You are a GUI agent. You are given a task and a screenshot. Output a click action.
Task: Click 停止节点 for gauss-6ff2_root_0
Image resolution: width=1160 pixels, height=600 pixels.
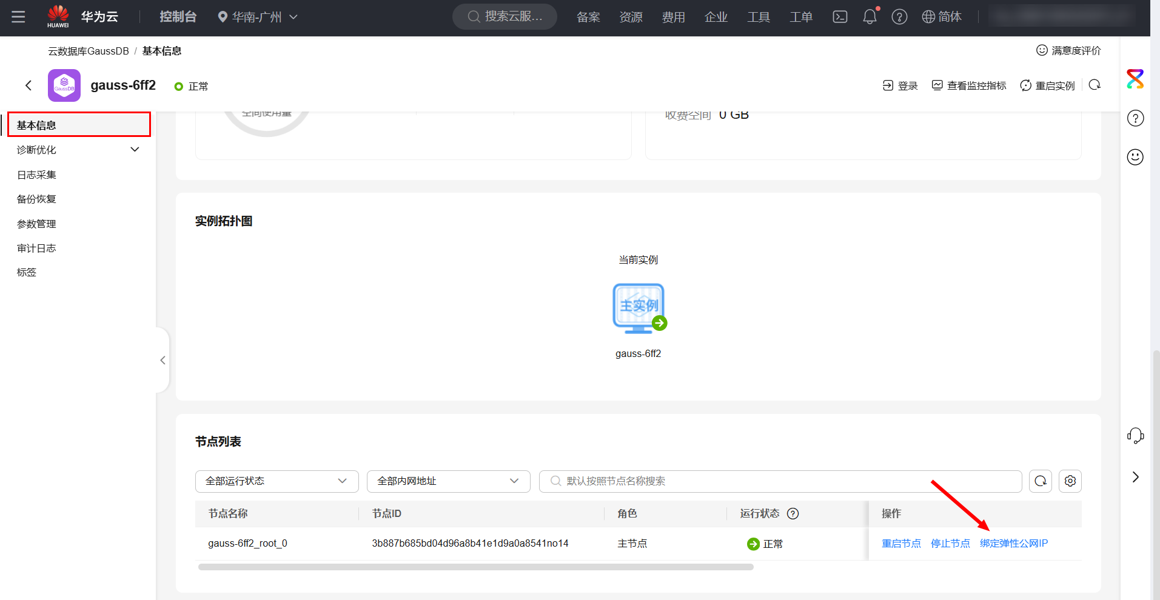click(950, 544)
